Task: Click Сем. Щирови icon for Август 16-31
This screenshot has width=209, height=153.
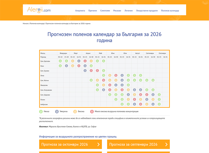Action: (141, 95)
